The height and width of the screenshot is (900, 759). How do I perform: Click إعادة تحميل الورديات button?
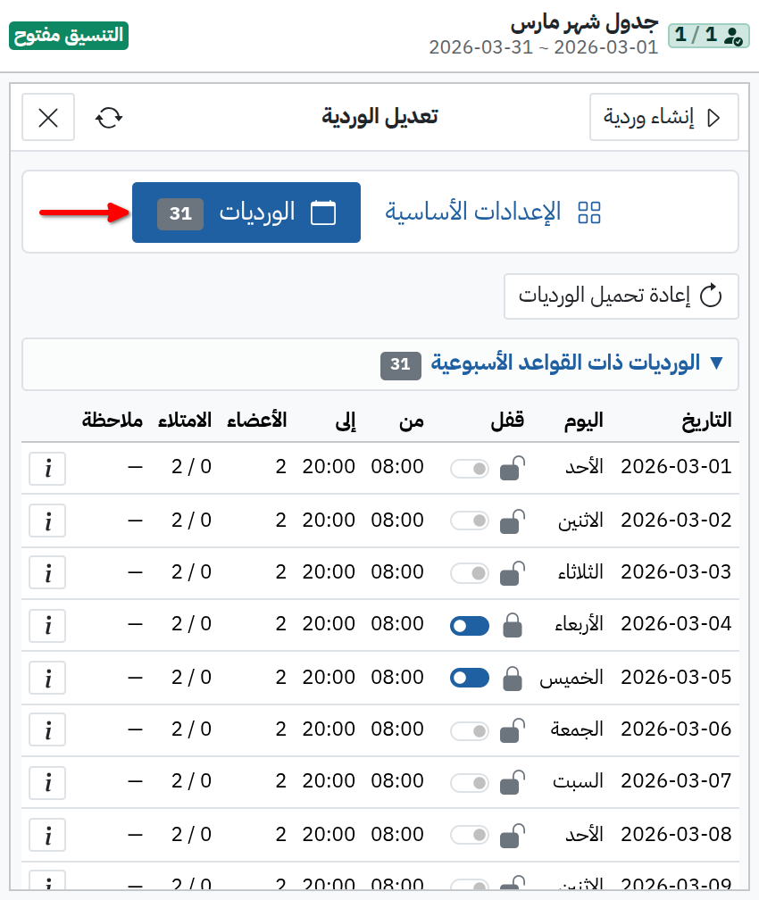[x=621, y=296]
